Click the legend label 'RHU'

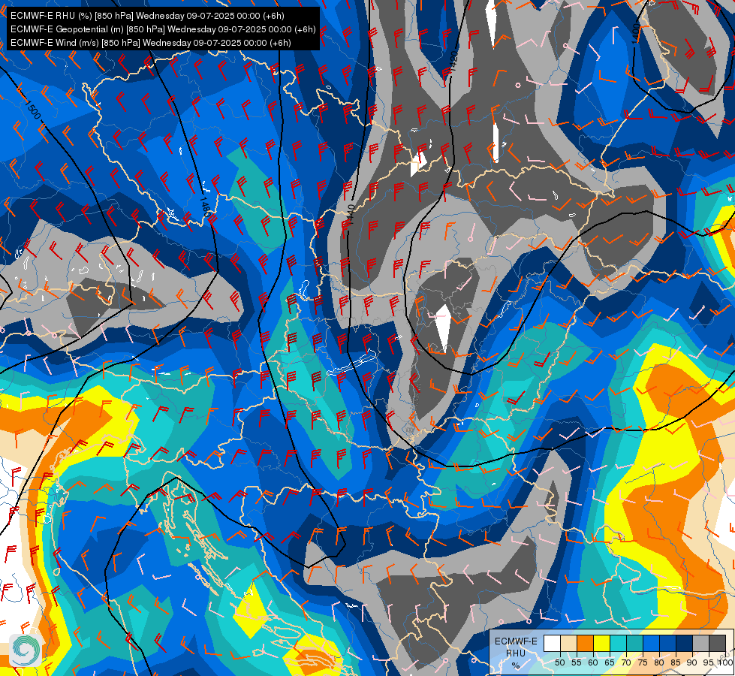[x=516, y=653]
